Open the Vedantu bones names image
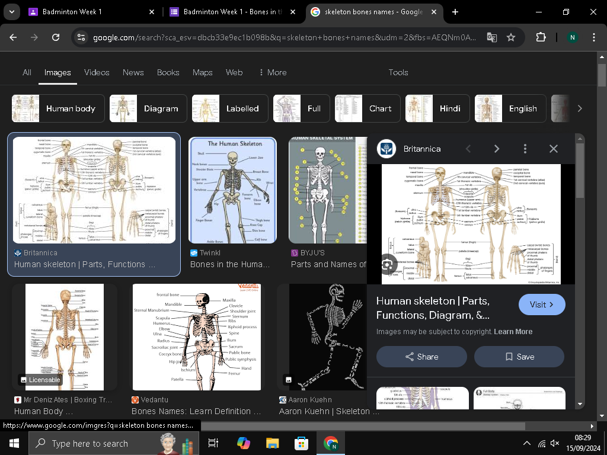The image size is (607, 455). click(x=197, y=337)
